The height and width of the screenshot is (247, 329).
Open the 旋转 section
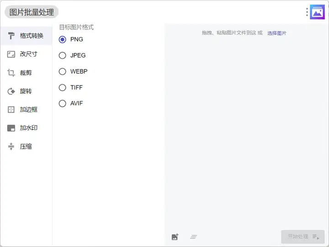[26, 91]
